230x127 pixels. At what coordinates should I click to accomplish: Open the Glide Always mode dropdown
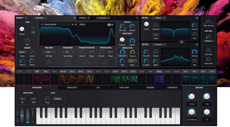[58, 99]
